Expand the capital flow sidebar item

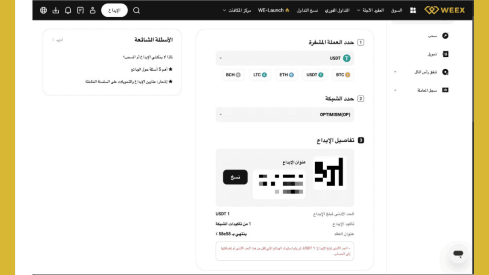click(395, 72)
